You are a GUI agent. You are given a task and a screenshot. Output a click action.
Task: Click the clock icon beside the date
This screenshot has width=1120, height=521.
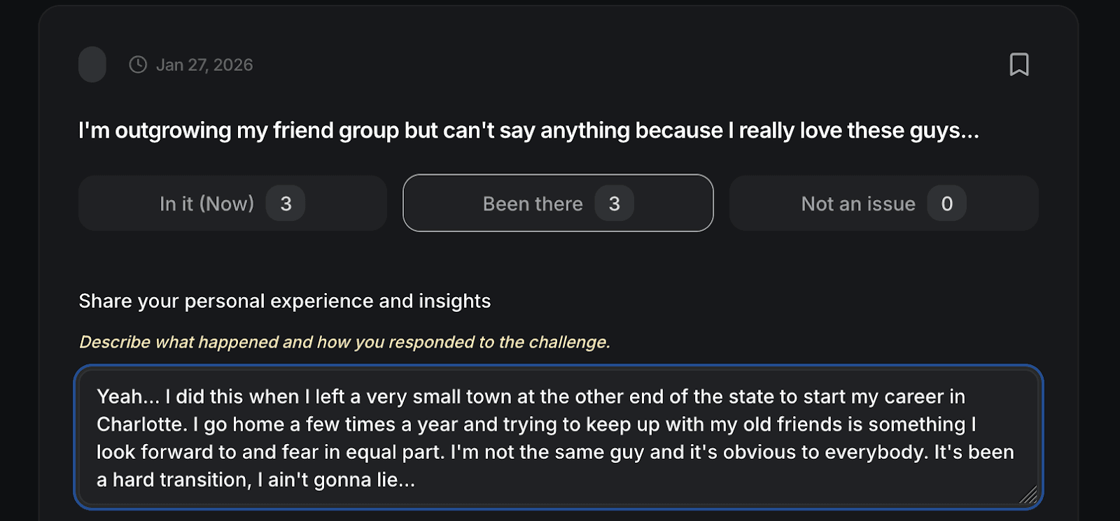[138, 64]
